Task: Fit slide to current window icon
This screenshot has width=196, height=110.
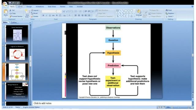Action: point(192,107)
